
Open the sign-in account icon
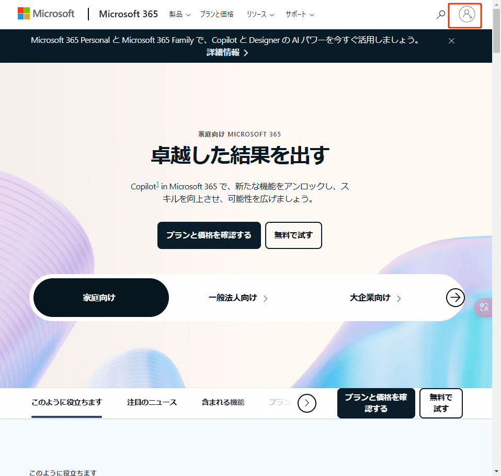click(x=466, y=15)
